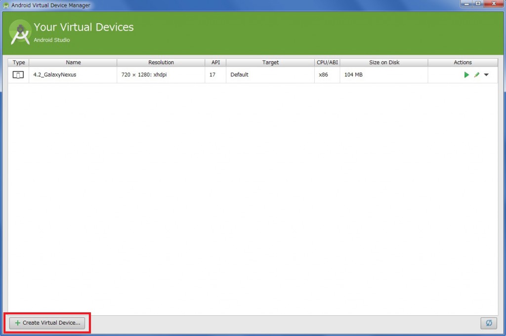Click the 104 MB size cell
The image size is (506, 336).
point(353,75)
